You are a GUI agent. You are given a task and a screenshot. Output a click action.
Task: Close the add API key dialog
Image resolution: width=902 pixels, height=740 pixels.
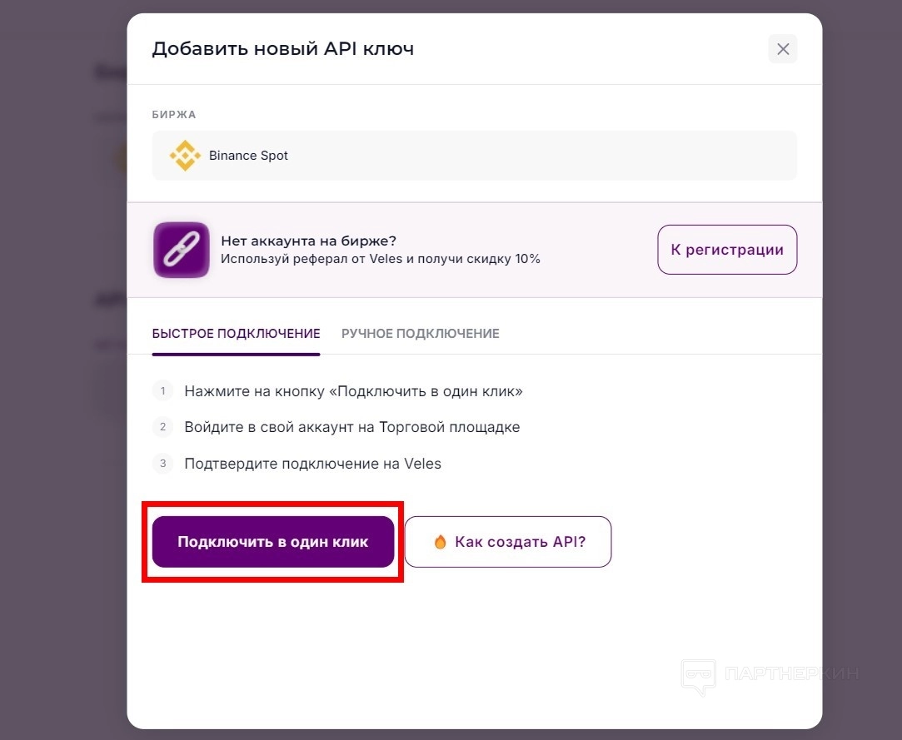[782, 49]
